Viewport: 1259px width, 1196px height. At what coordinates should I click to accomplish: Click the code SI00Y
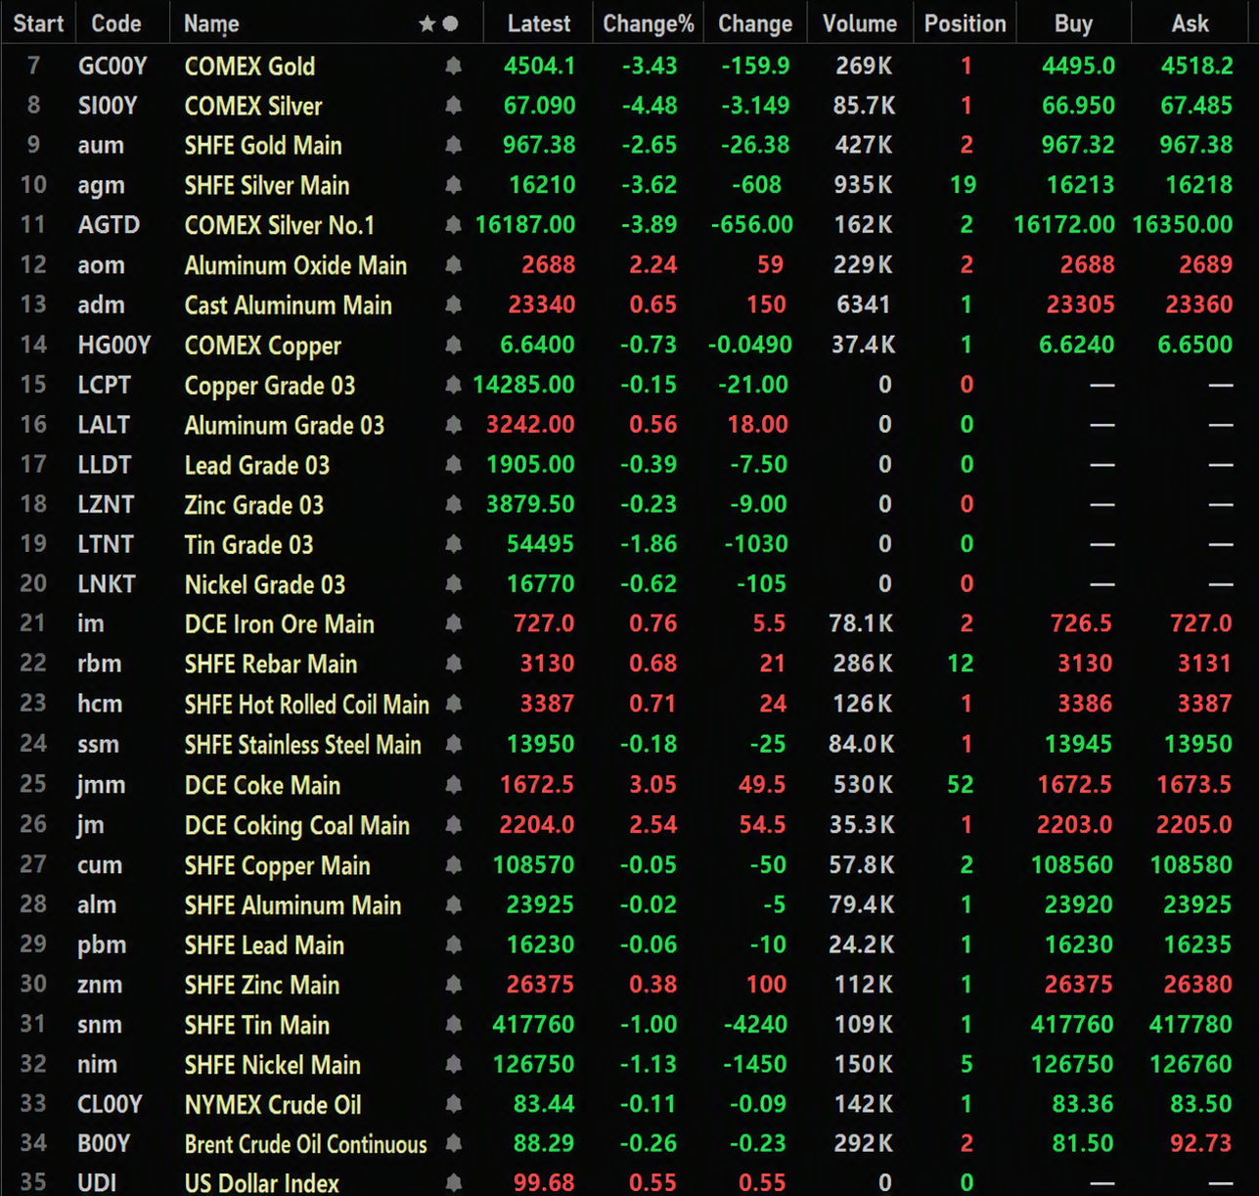point(108,106)
